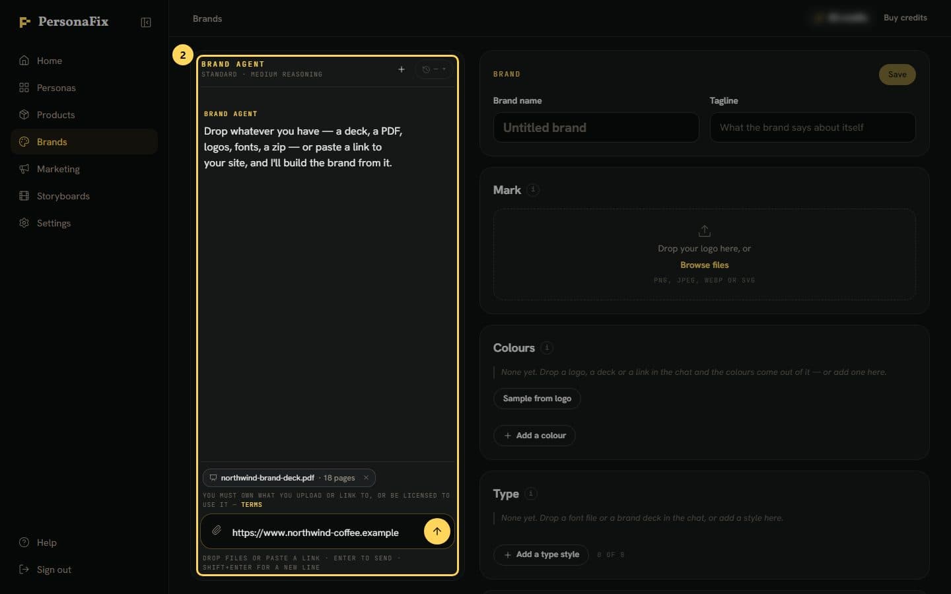Click the info icon next to Type
This screenshot has width=951, height=594.
coord(531,494)
